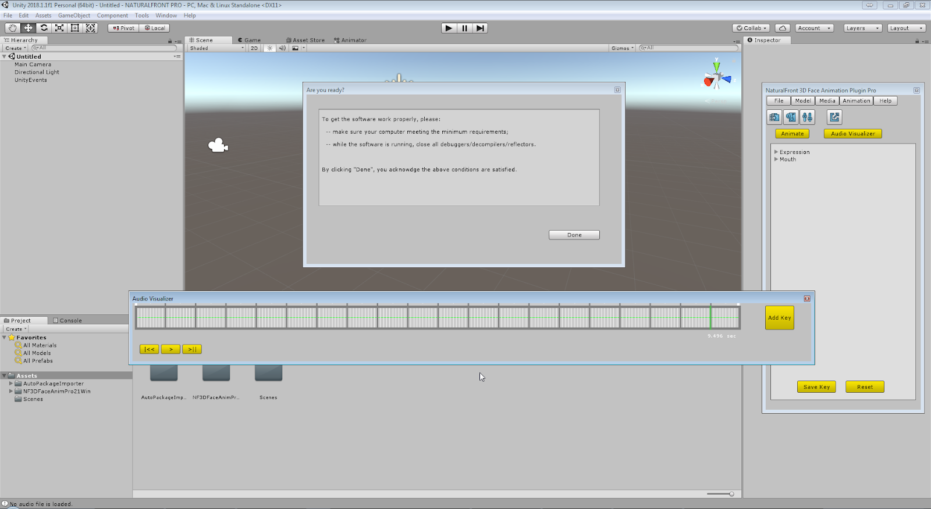Open the Layers dropdown
931x509 pixels.
(863, 28)
